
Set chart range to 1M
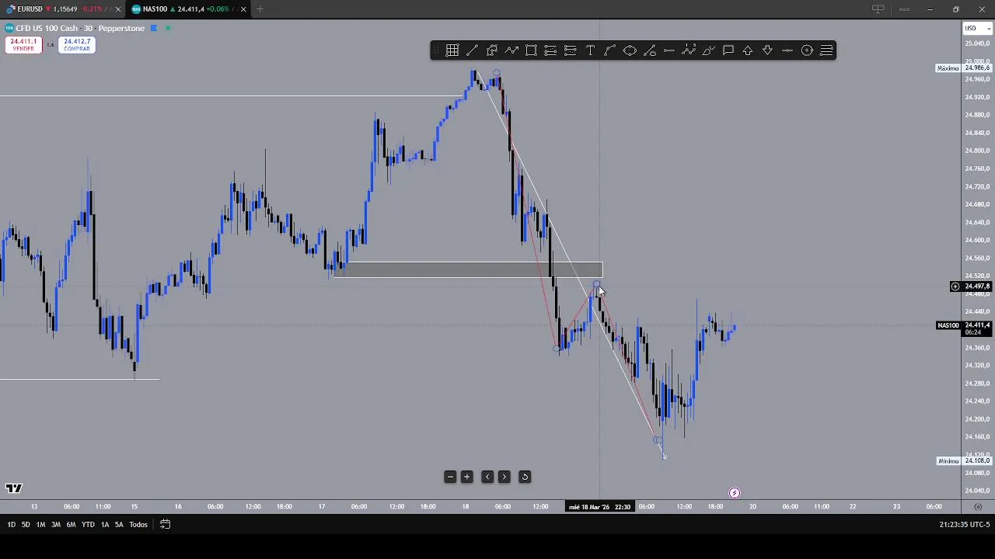coord(40,525)
